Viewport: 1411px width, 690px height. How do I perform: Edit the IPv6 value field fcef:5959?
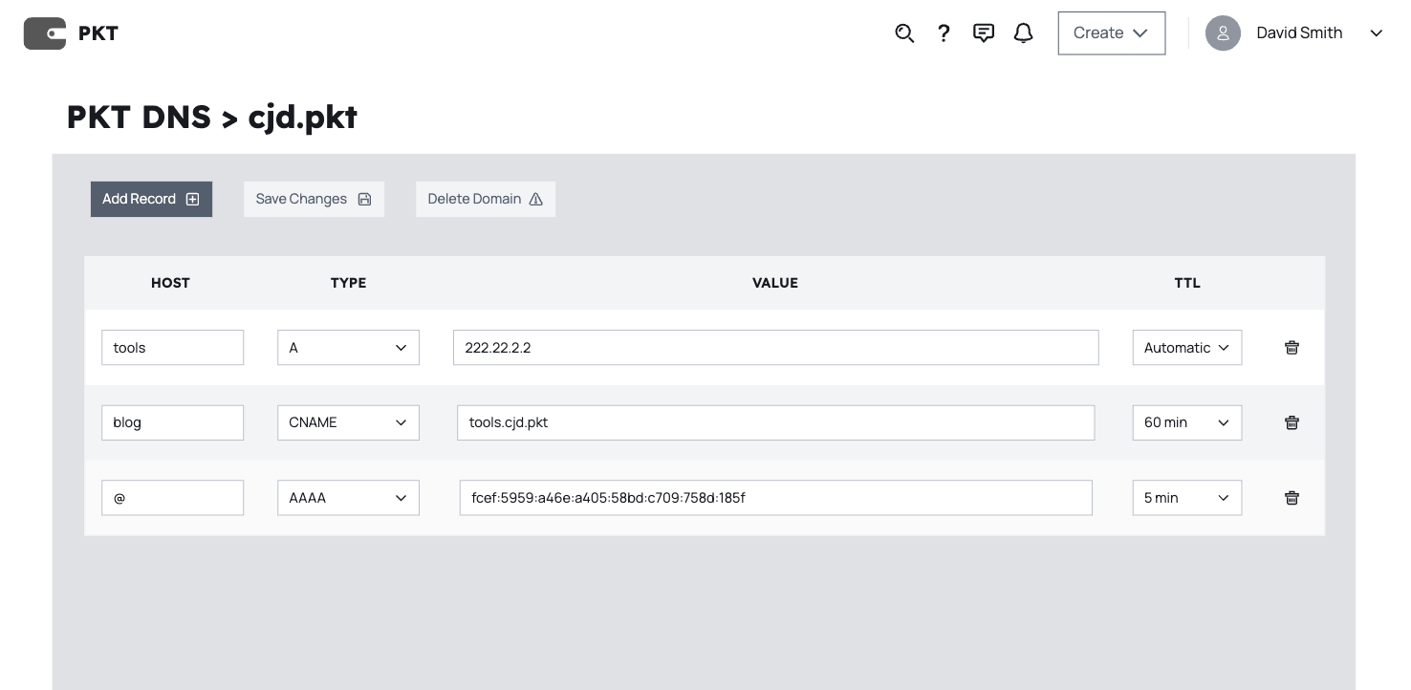pos(776,498)
